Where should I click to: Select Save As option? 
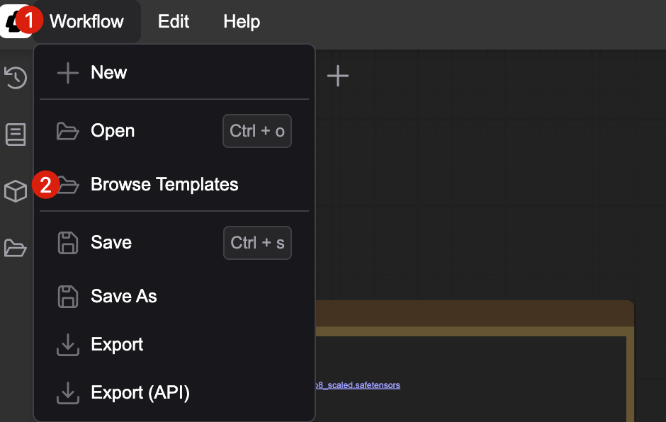coord(174,296)
